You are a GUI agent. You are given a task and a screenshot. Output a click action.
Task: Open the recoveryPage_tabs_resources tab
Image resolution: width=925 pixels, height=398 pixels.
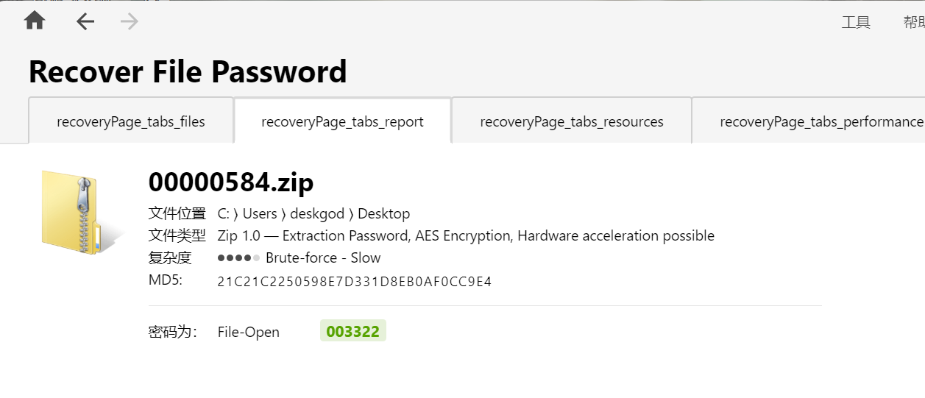(x=572, y=121)
